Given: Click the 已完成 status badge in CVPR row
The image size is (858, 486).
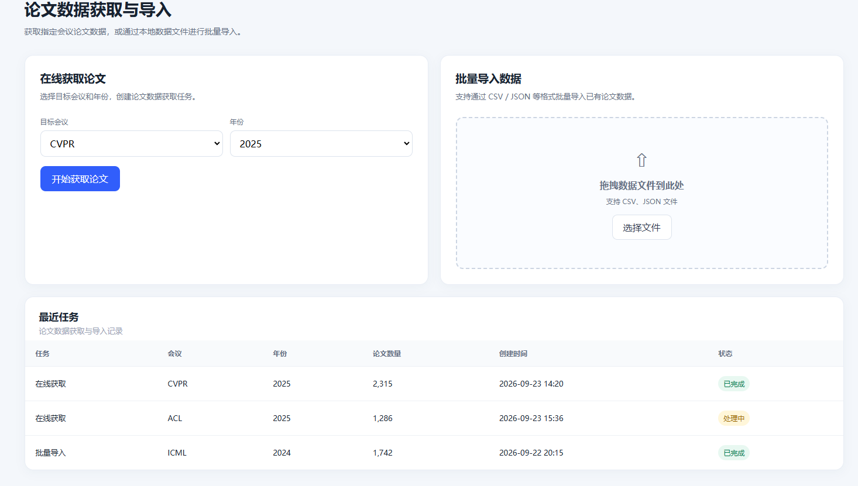Looking at the screenshot, I should coord(734,384).
